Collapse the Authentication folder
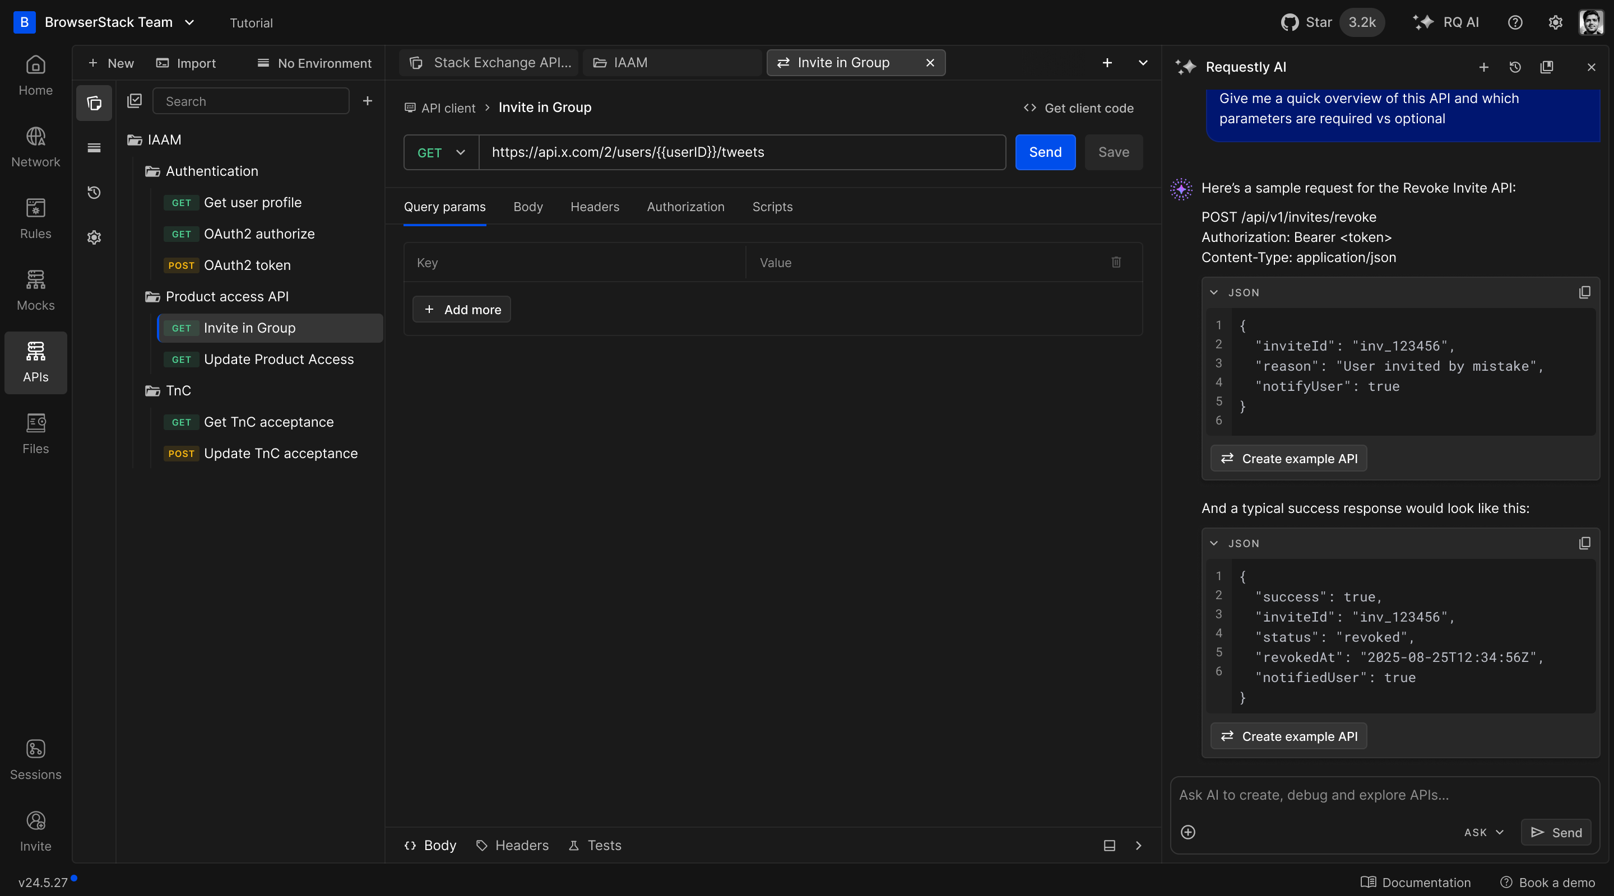1614x896 pixels. (202, 171)
